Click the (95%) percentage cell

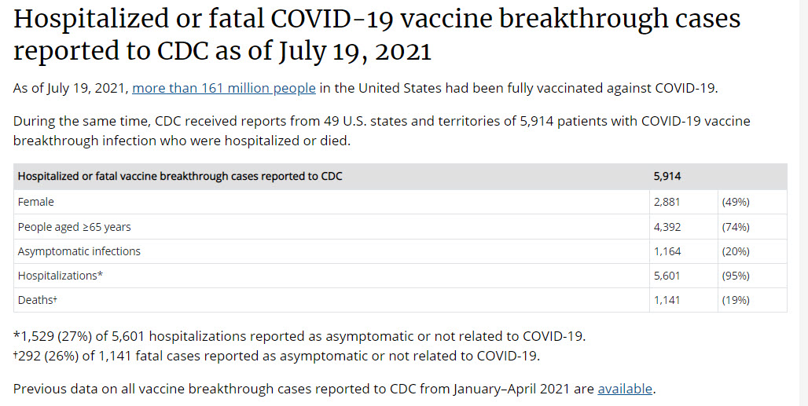pyautogui.click(x=736, y=276)
